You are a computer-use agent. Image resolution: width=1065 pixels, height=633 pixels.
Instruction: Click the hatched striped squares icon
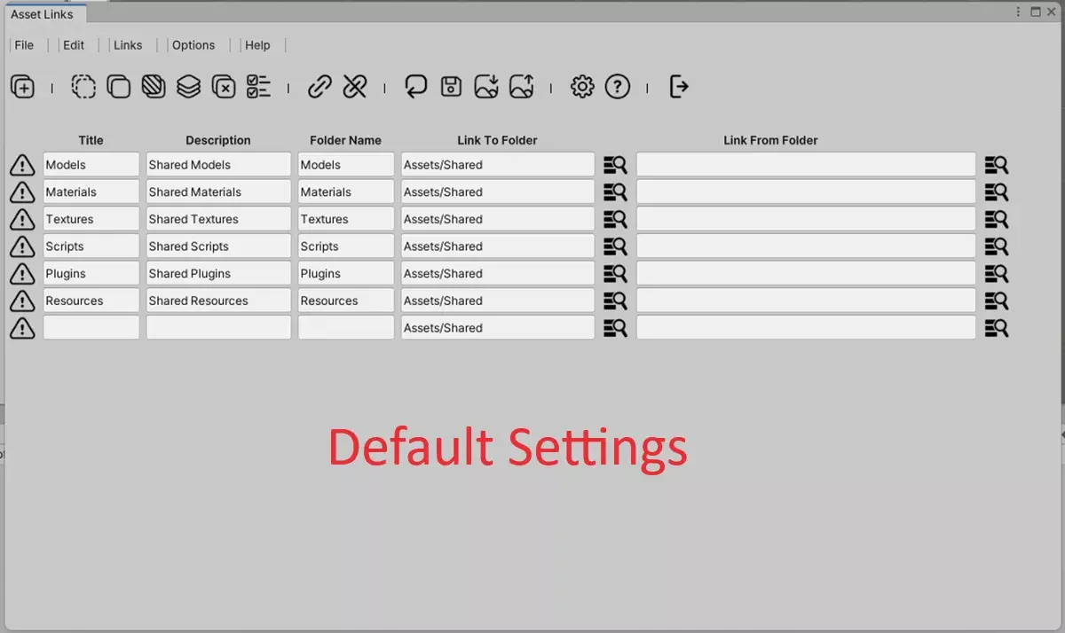tap(154, 87)
